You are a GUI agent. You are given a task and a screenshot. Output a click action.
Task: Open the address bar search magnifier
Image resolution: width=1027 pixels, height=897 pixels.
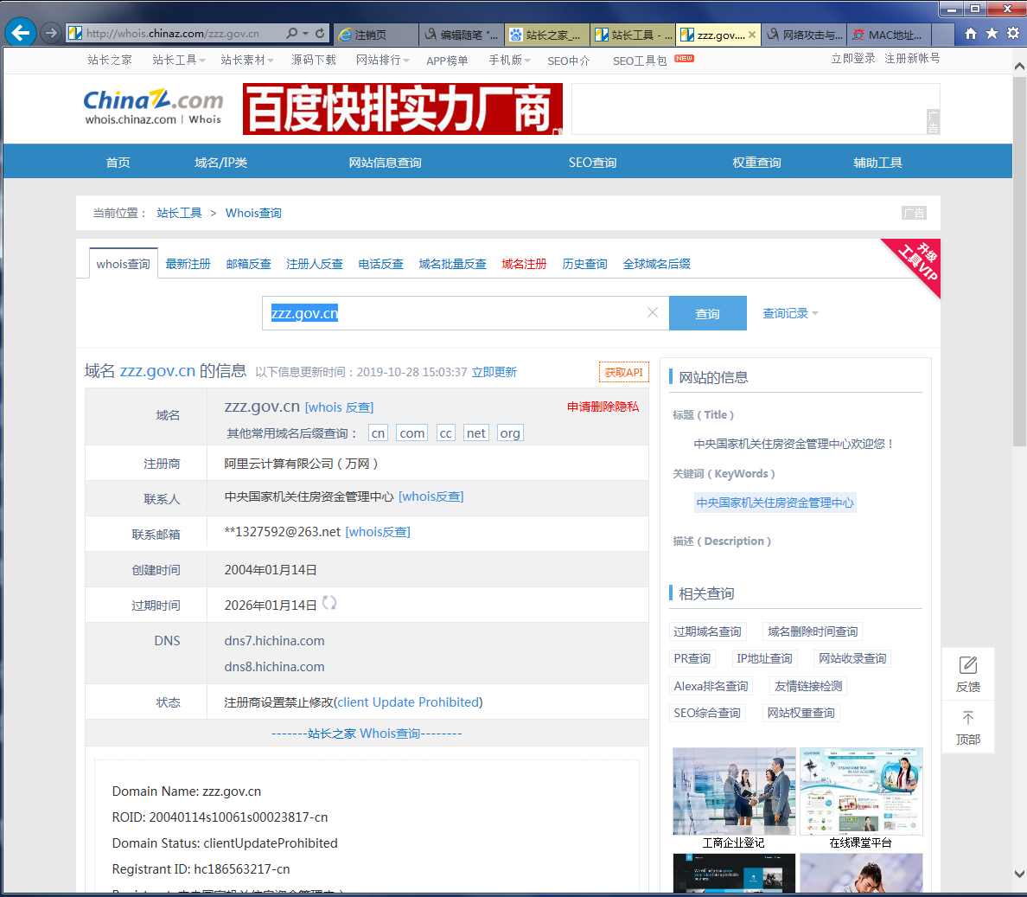292,33
